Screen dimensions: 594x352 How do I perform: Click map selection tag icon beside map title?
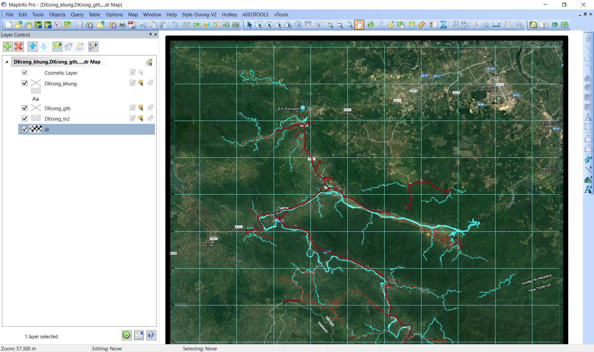pyautogui.click(x=149, y=62)
